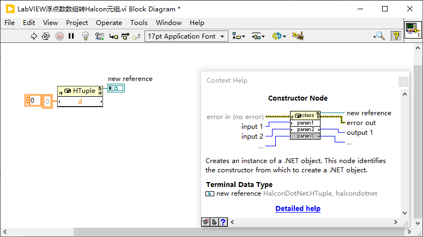Open the Project menu

pos(77,23)
